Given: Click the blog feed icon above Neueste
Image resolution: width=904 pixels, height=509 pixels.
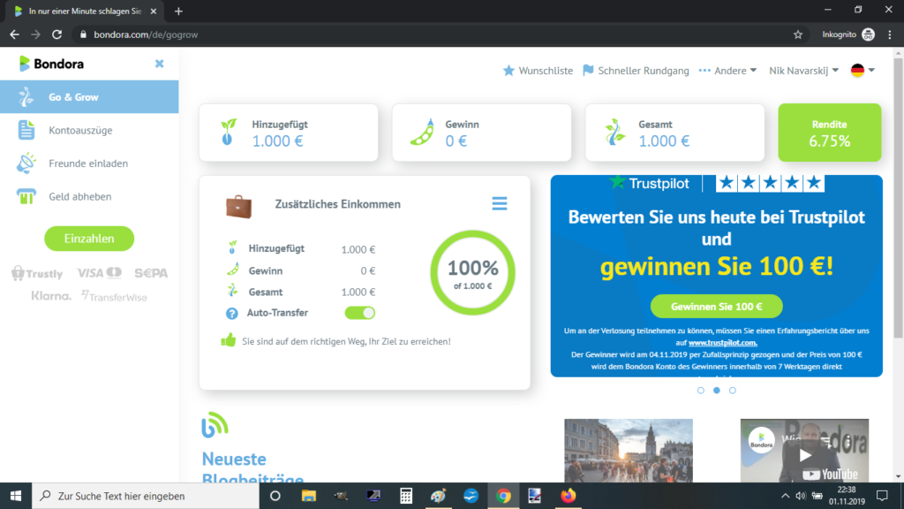Looking at the screenshot, I should (x=215, y=425).
